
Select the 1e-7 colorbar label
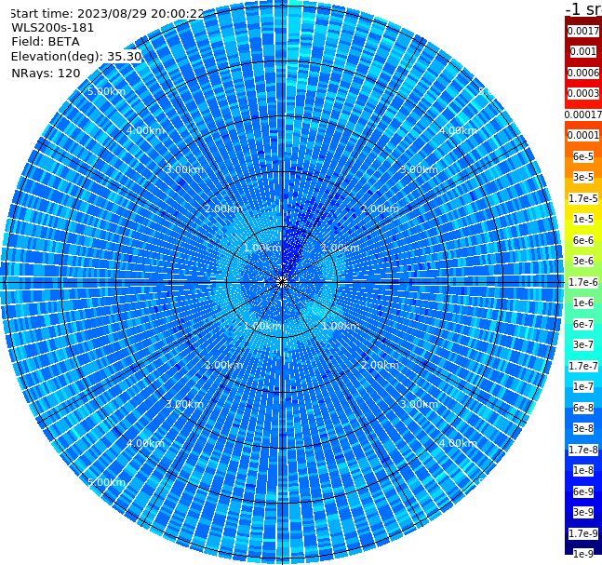582,386
